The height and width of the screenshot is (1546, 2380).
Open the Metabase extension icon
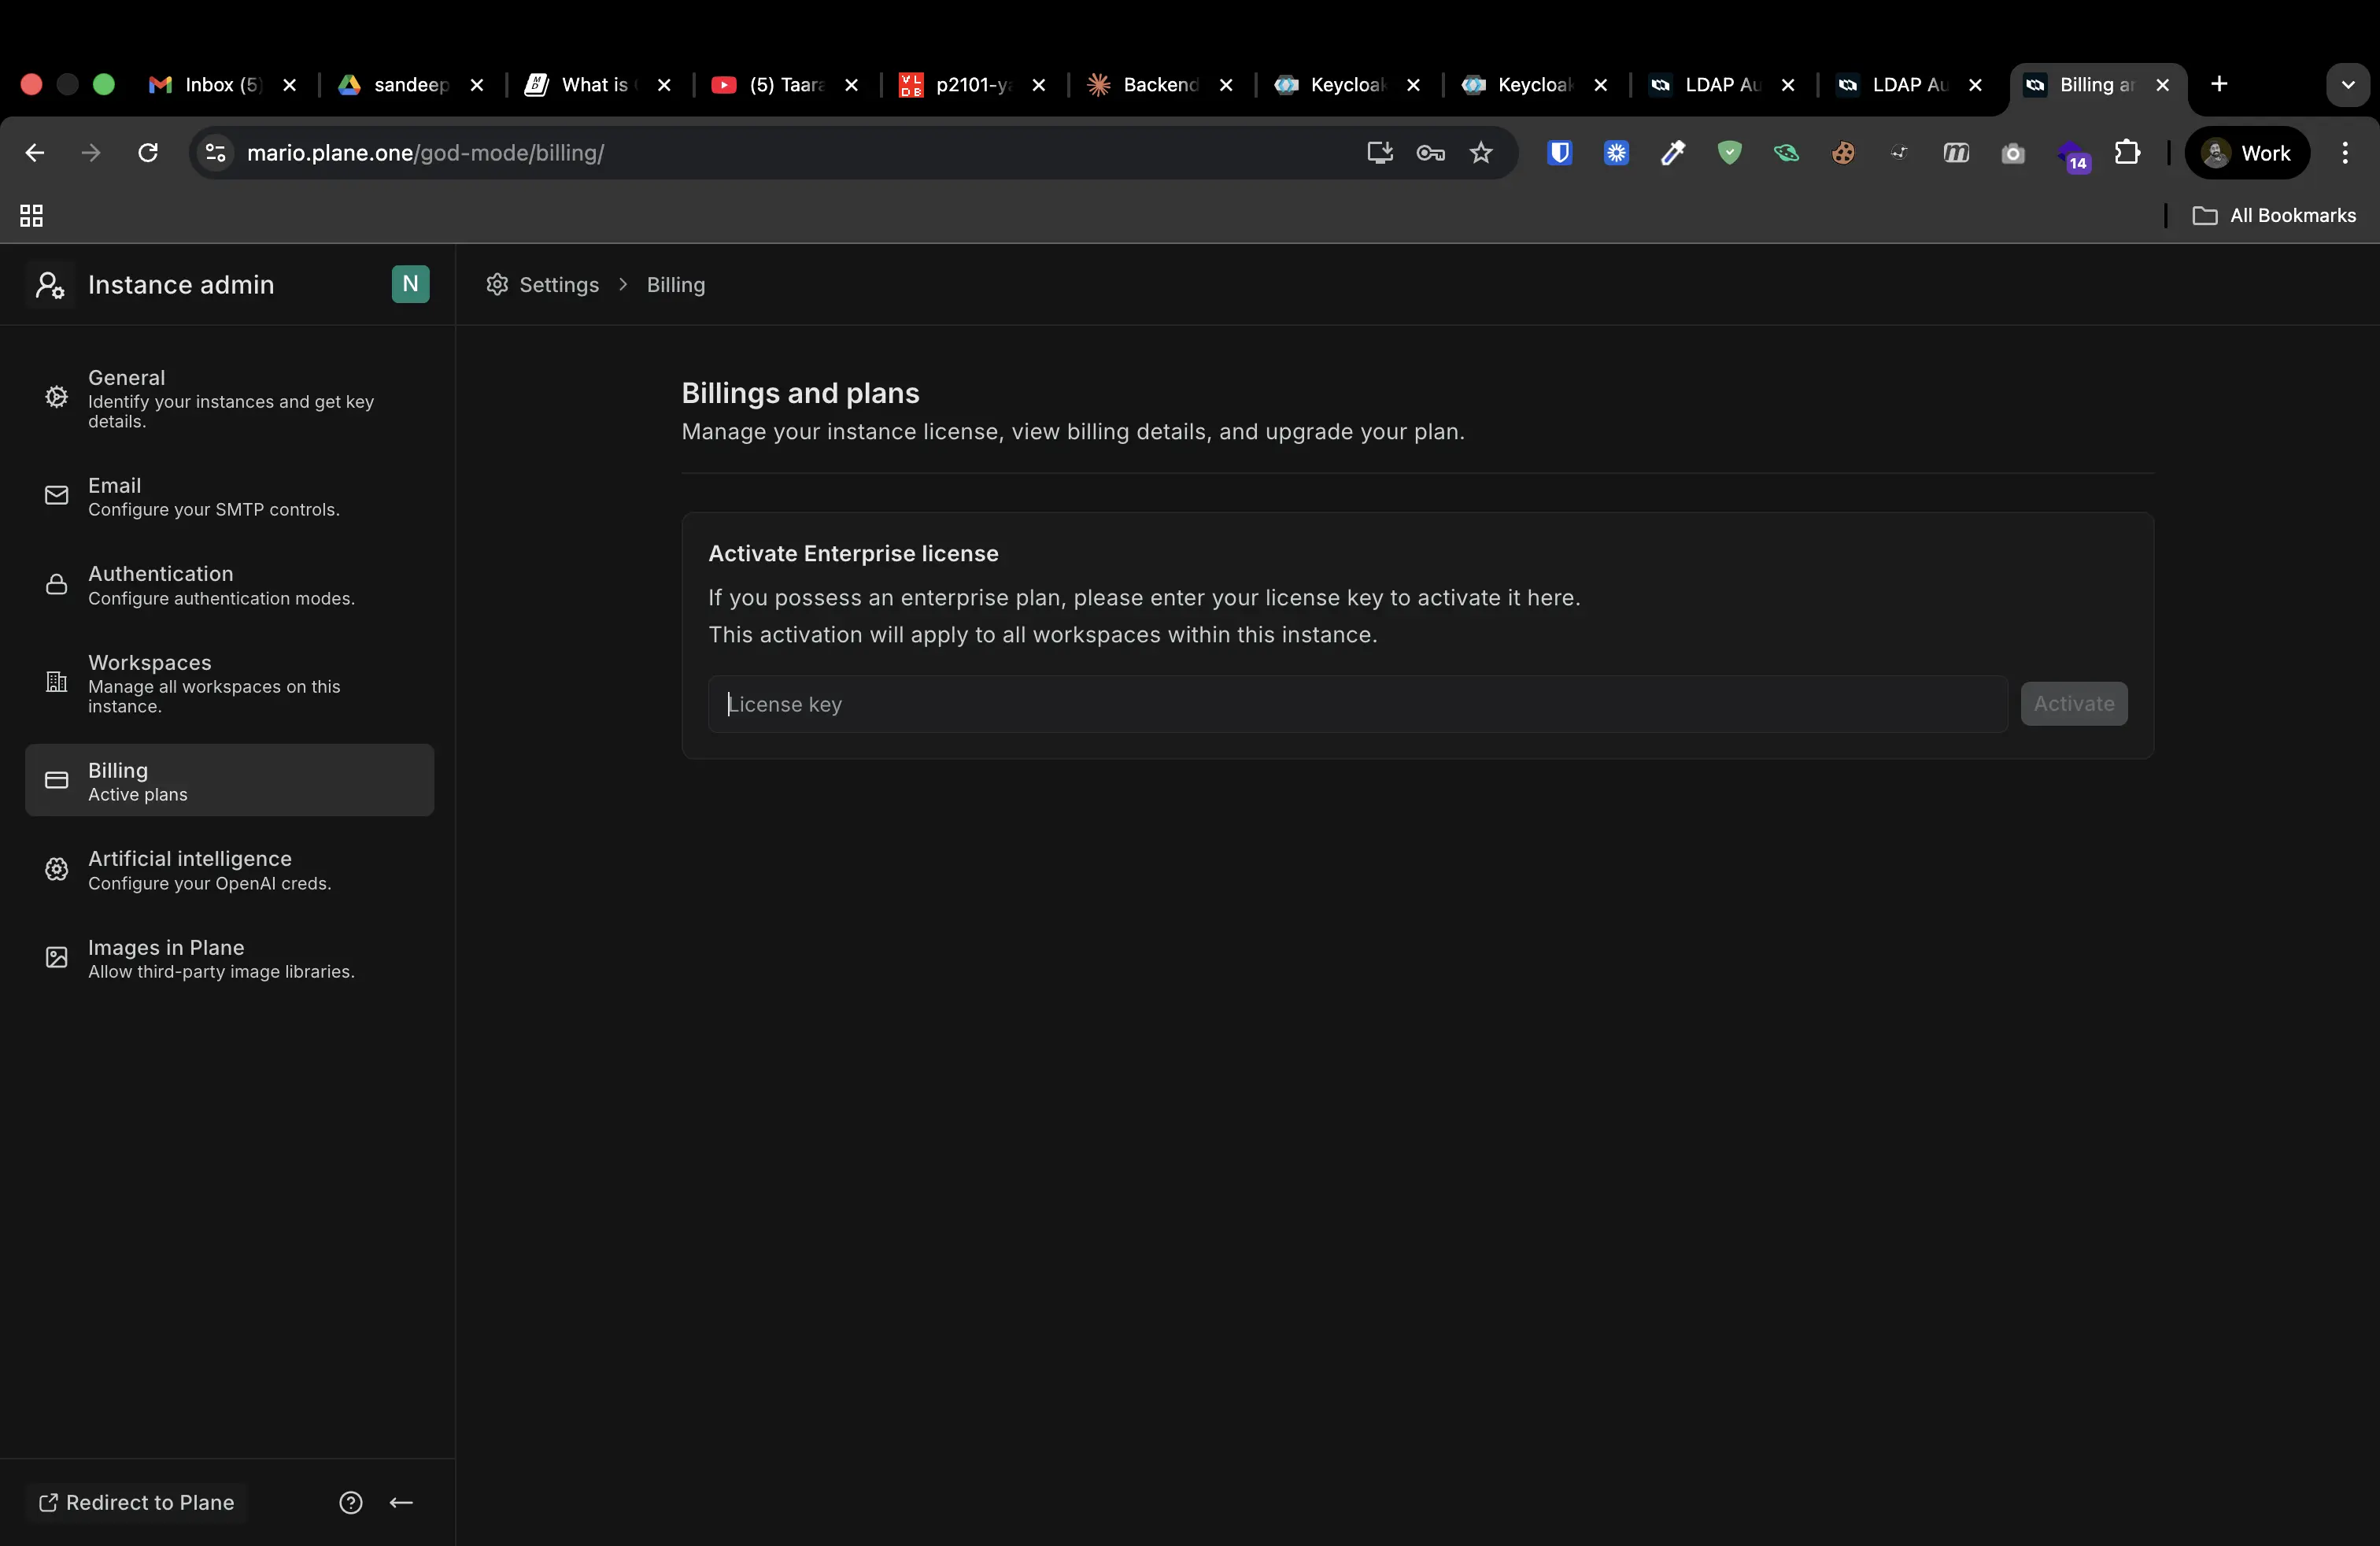1956,153
